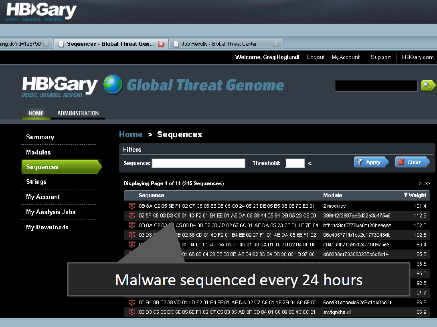Close the Job Results tab

pos(276,44)
